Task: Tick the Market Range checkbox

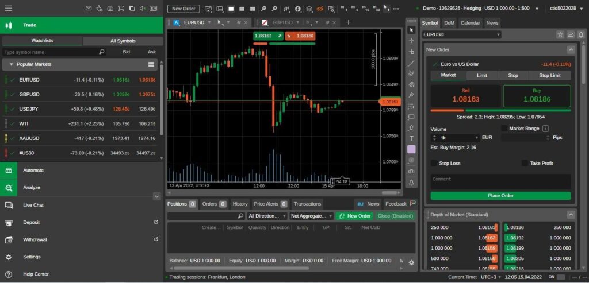Action: click(x=504, y=129)
